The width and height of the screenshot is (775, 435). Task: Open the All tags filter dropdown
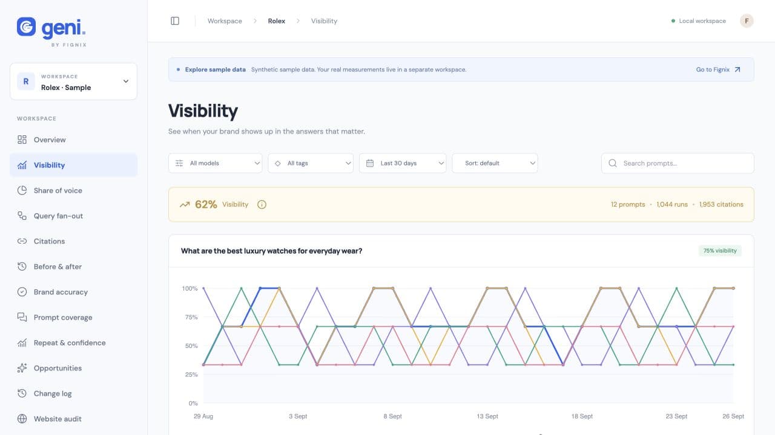311,163
